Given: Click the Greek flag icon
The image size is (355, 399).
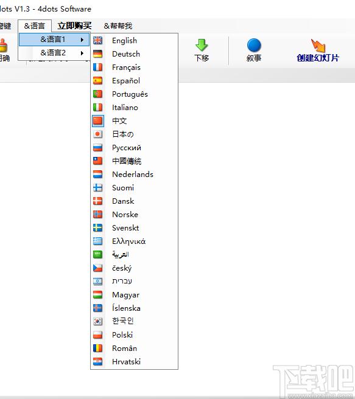Looking at the screenshot, I should tap(97, 241).
